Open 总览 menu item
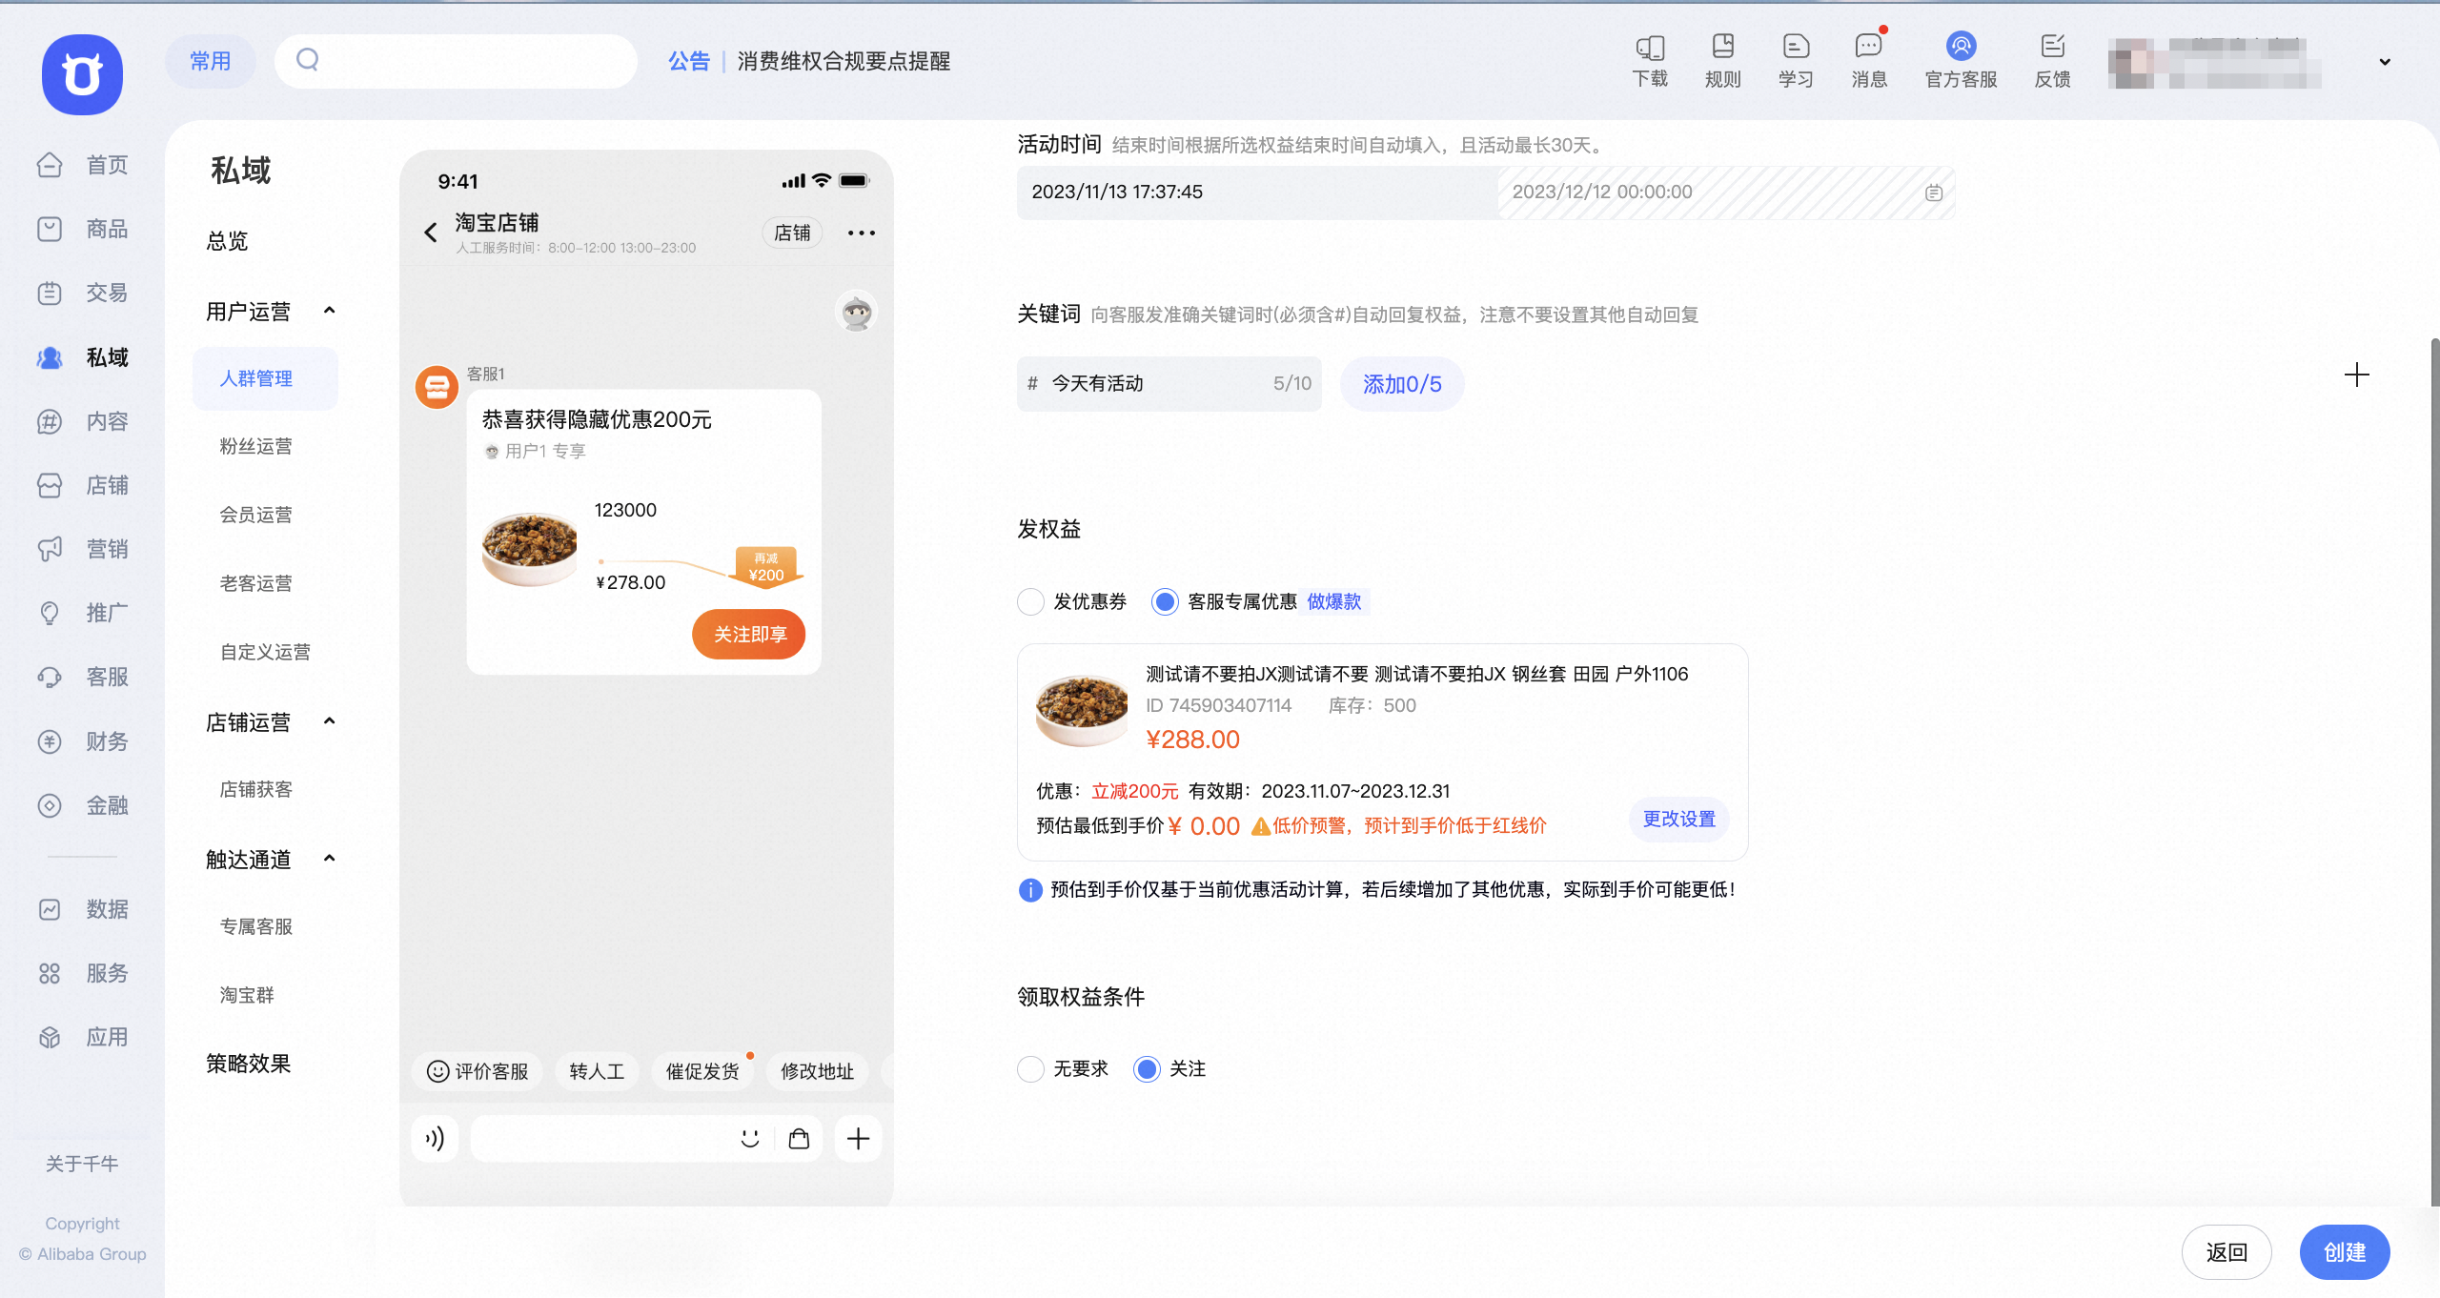This screenshot has width=2440, height=1298. [x=227, y=241]
